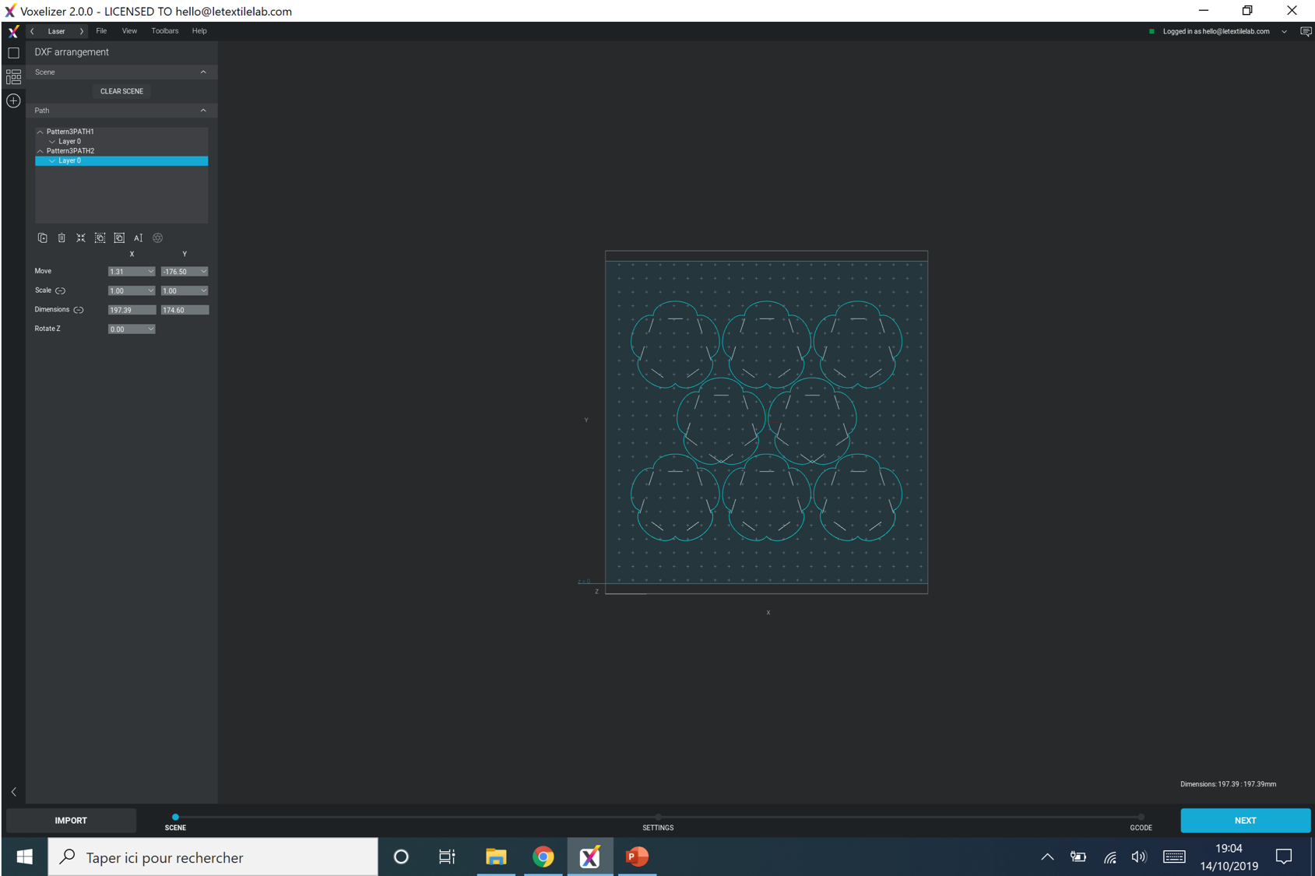
Task: Open the logged-in account dropdown arrow
Action: click(x=1284, y=31)
